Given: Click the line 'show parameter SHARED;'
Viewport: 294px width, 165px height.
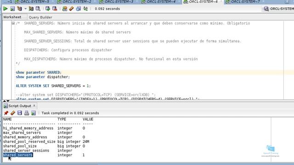Looking at the screenshot, I should pos(39,72).
